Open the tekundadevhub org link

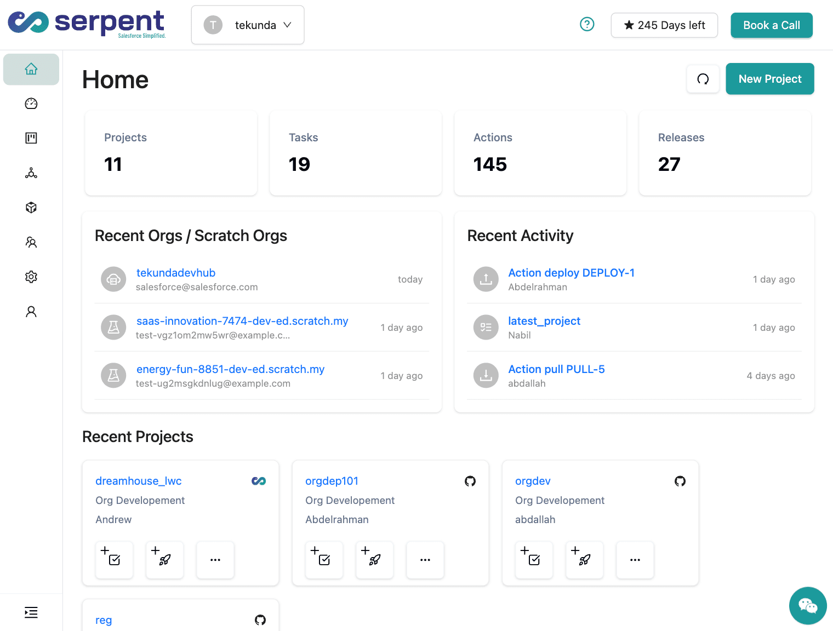176,273
